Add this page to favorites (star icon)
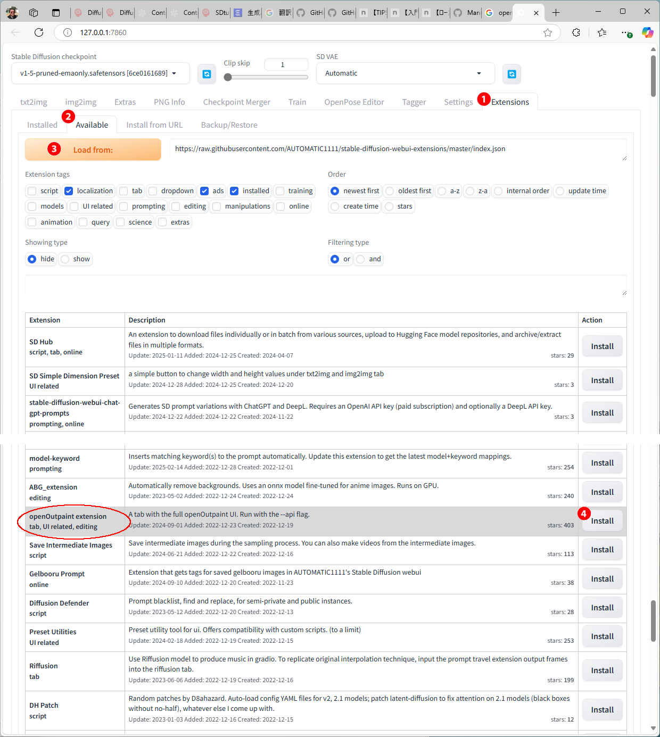The image size is (660, 737). point(548,32)
